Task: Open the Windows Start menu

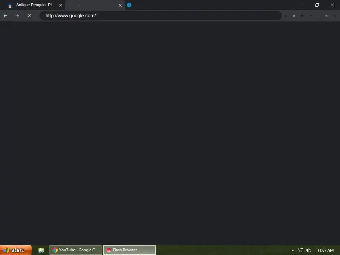Action: click(x=16, y=250)
